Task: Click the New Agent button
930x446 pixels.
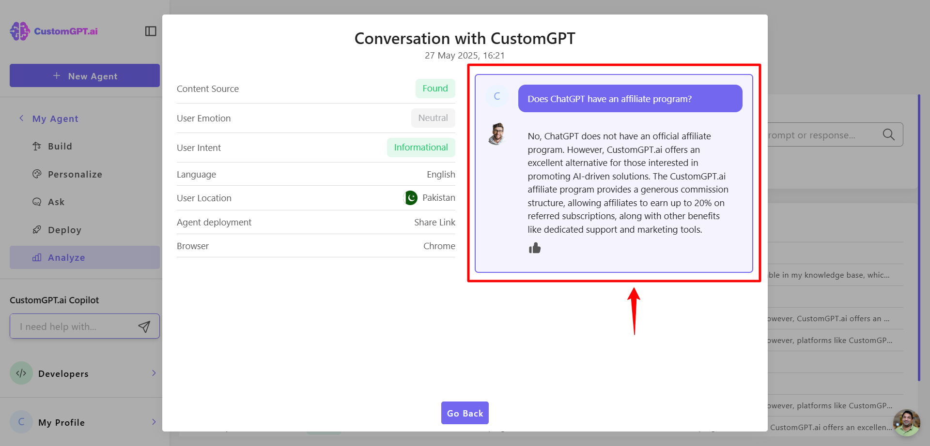Action: pyautogui.click(x=85, y=75)
